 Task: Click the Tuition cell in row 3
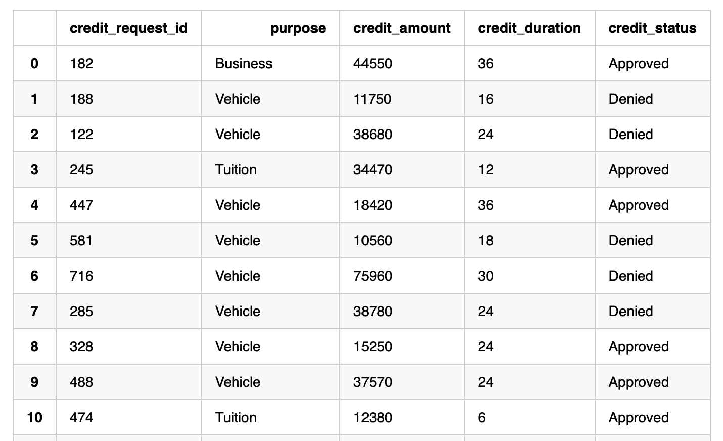pyautogui.click(x=236, y=170)
